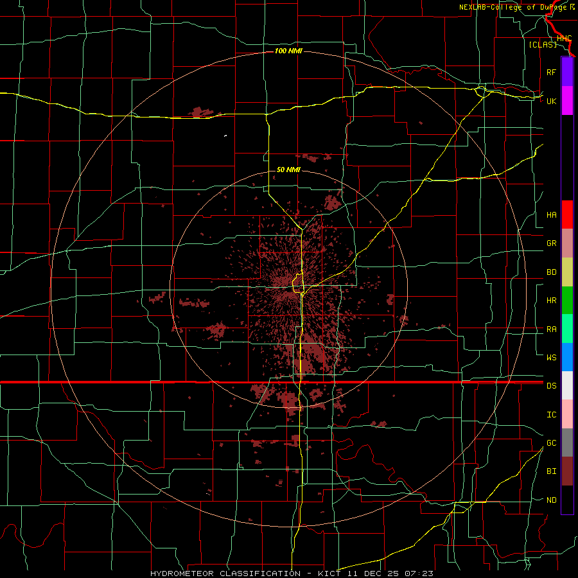Click the GC legend label
578x578 pixels.
(551, 443)
